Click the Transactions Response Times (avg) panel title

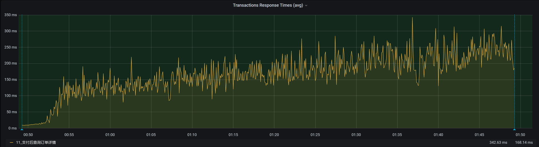[267, 5]
